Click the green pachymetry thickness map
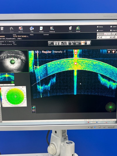Screen dimensions: 117x156 15,96
